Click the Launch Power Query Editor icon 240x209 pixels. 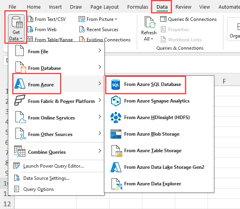(x=17, y=166)
